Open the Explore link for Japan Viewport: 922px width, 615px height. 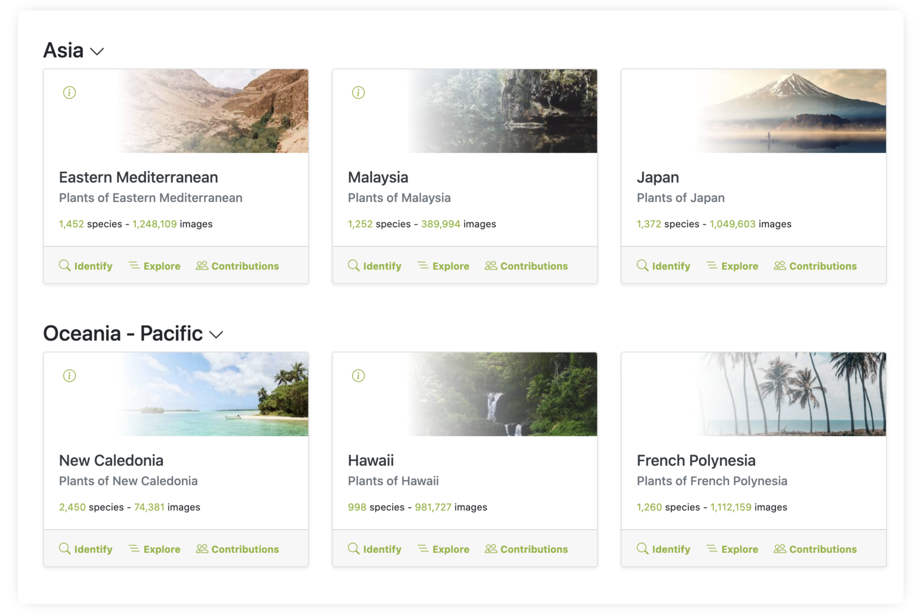(732, 266)
